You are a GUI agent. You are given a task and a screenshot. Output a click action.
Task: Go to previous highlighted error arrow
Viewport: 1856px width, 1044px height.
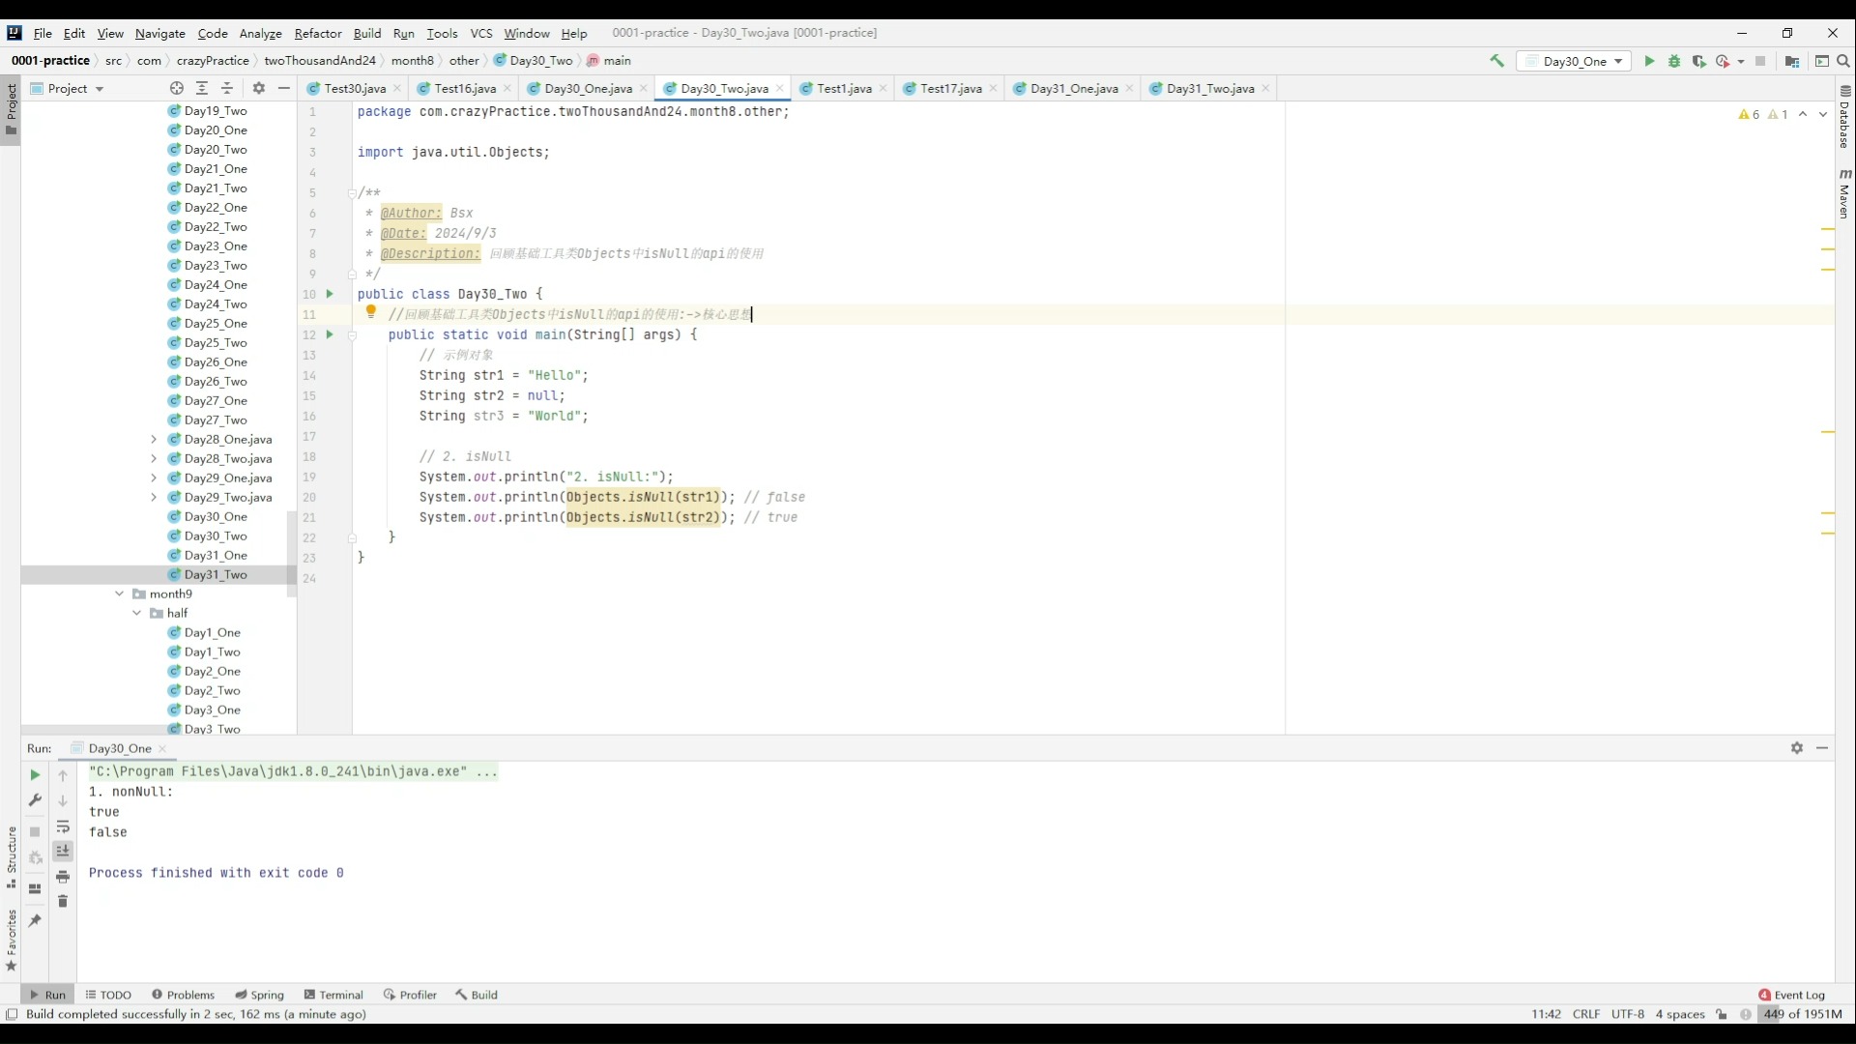[1803, 114]
